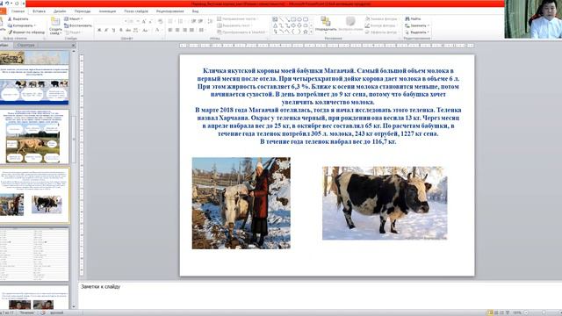Open the Font Color dropdown
The image size is (562, 316).
click(158, 31)
